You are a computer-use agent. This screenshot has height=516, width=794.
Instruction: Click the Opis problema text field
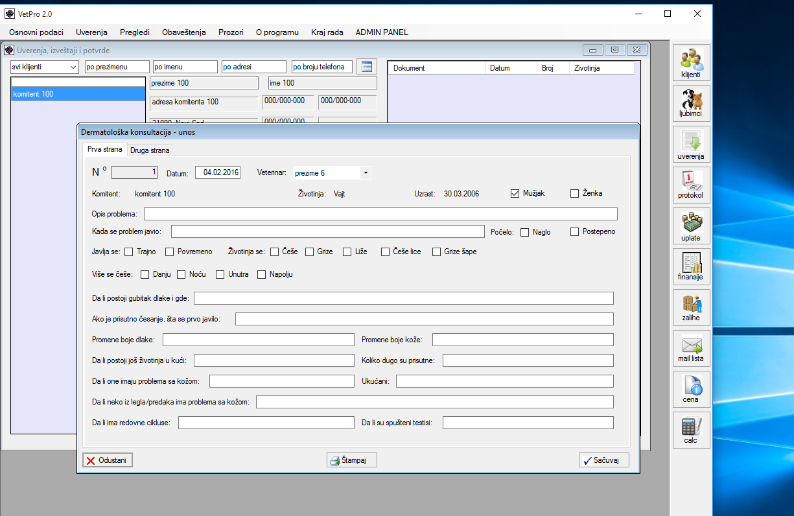(380, 214)
